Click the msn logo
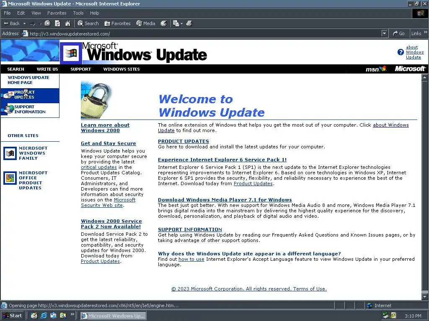This screenshot has height=321, width=429. click(376, 69)
